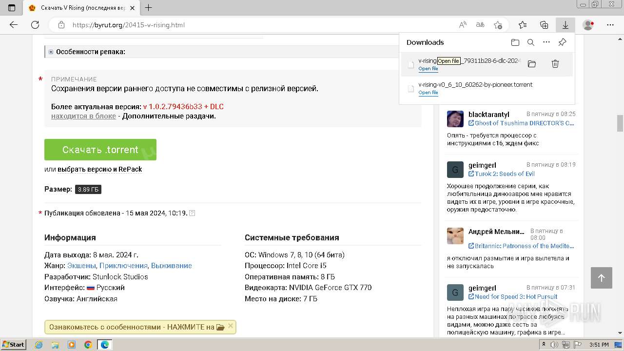
Task: Switch to Edge in the taskbar
Action: [x=105, y=345]
